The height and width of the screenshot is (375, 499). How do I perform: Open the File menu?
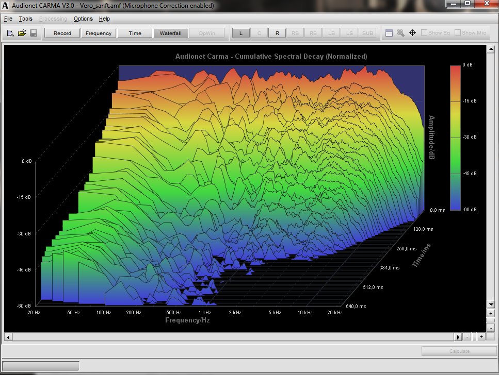coord(8,19)
